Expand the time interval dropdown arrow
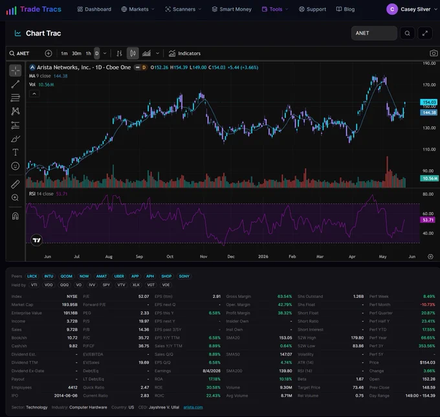The image size is (440, 417). pyautogui.click(x=105, y=53)
